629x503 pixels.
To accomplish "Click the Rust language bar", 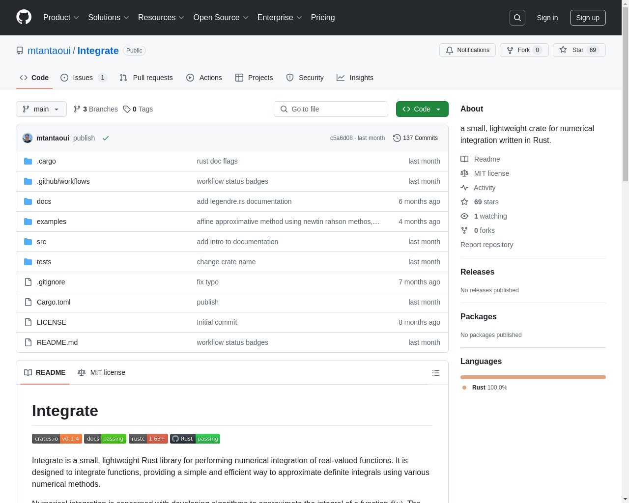I will point(533,377).
